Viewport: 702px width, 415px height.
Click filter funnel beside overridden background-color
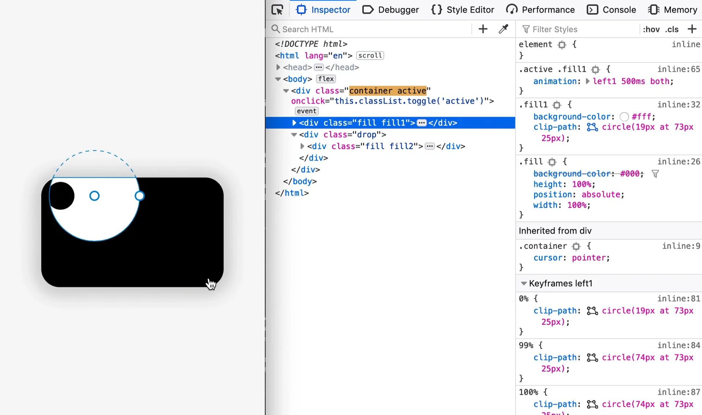tap(655, 174)
